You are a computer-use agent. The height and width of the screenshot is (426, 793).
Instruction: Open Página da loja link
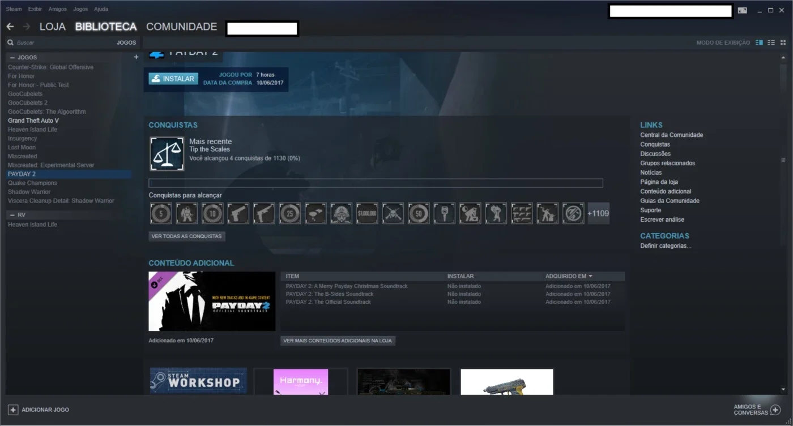tap(659, 182)
